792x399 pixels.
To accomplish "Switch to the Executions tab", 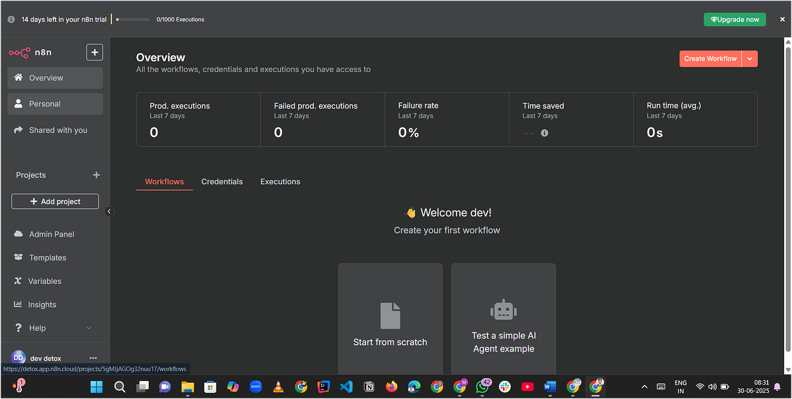I will point(280,181).
